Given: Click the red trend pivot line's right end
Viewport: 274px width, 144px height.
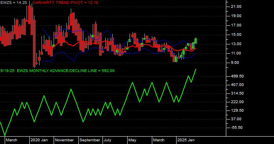Looking at the screenshot, I should pos(196,49).
